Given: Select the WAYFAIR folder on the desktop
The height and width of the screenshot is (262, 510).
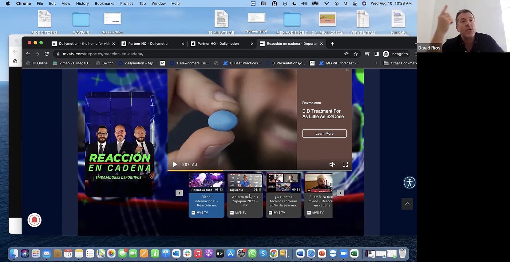Looking at the screenshot, I should [81, 23].
